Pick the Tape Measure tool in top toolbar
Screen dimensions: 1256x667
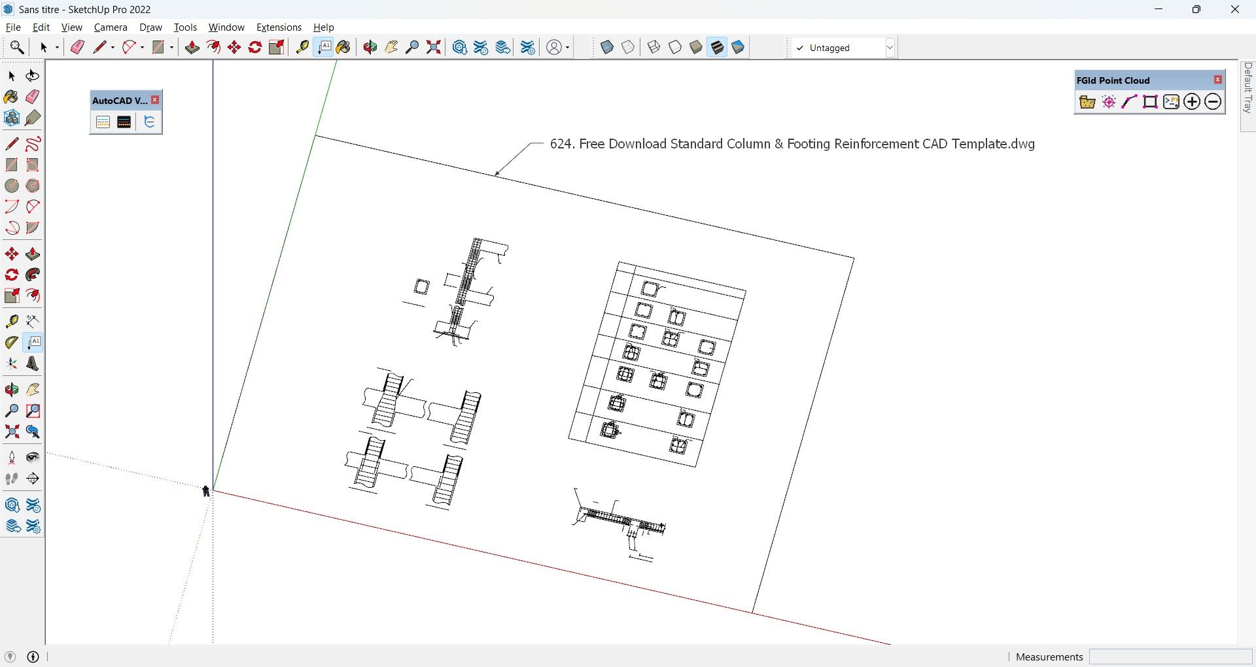302,47
